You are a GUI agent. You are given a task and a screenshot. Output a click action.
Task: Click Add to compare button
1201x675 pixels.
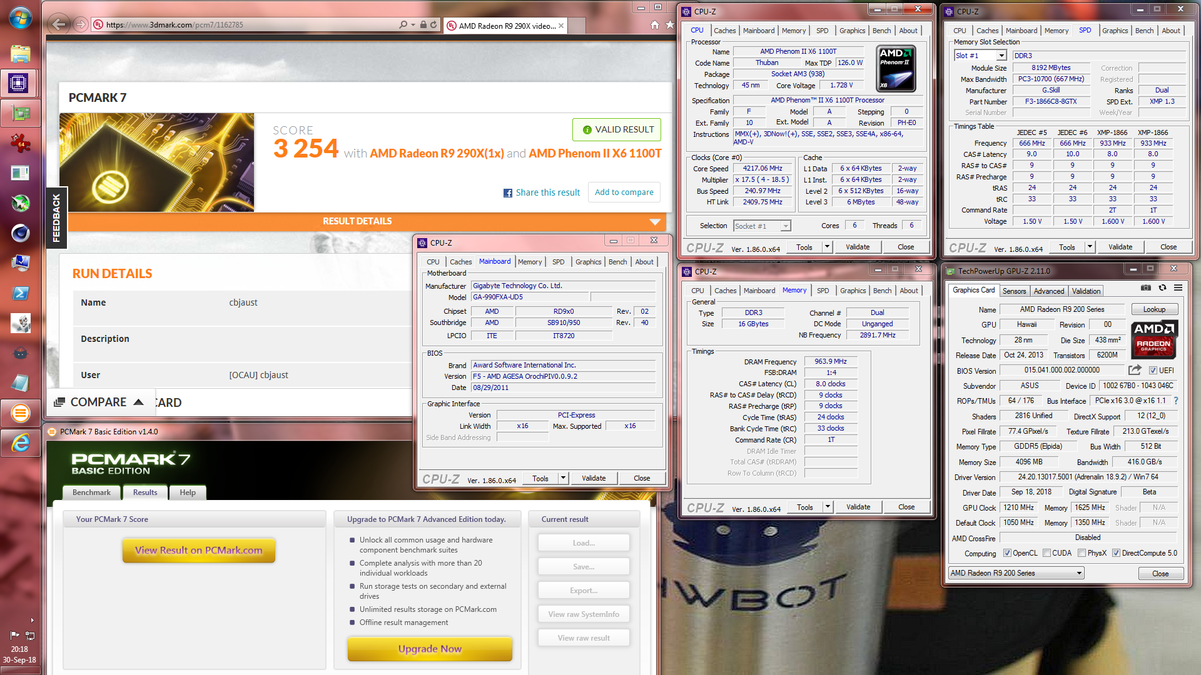(x=624, y=192)
